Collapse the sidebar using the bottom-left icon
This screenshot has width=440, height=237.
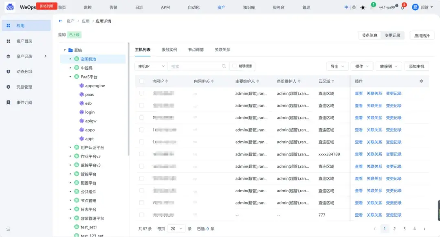coord(8,229)
